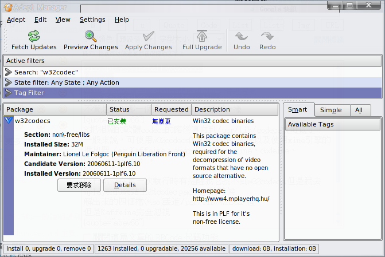
Task: Close the Adept Manager window
Action: (368, 5)
